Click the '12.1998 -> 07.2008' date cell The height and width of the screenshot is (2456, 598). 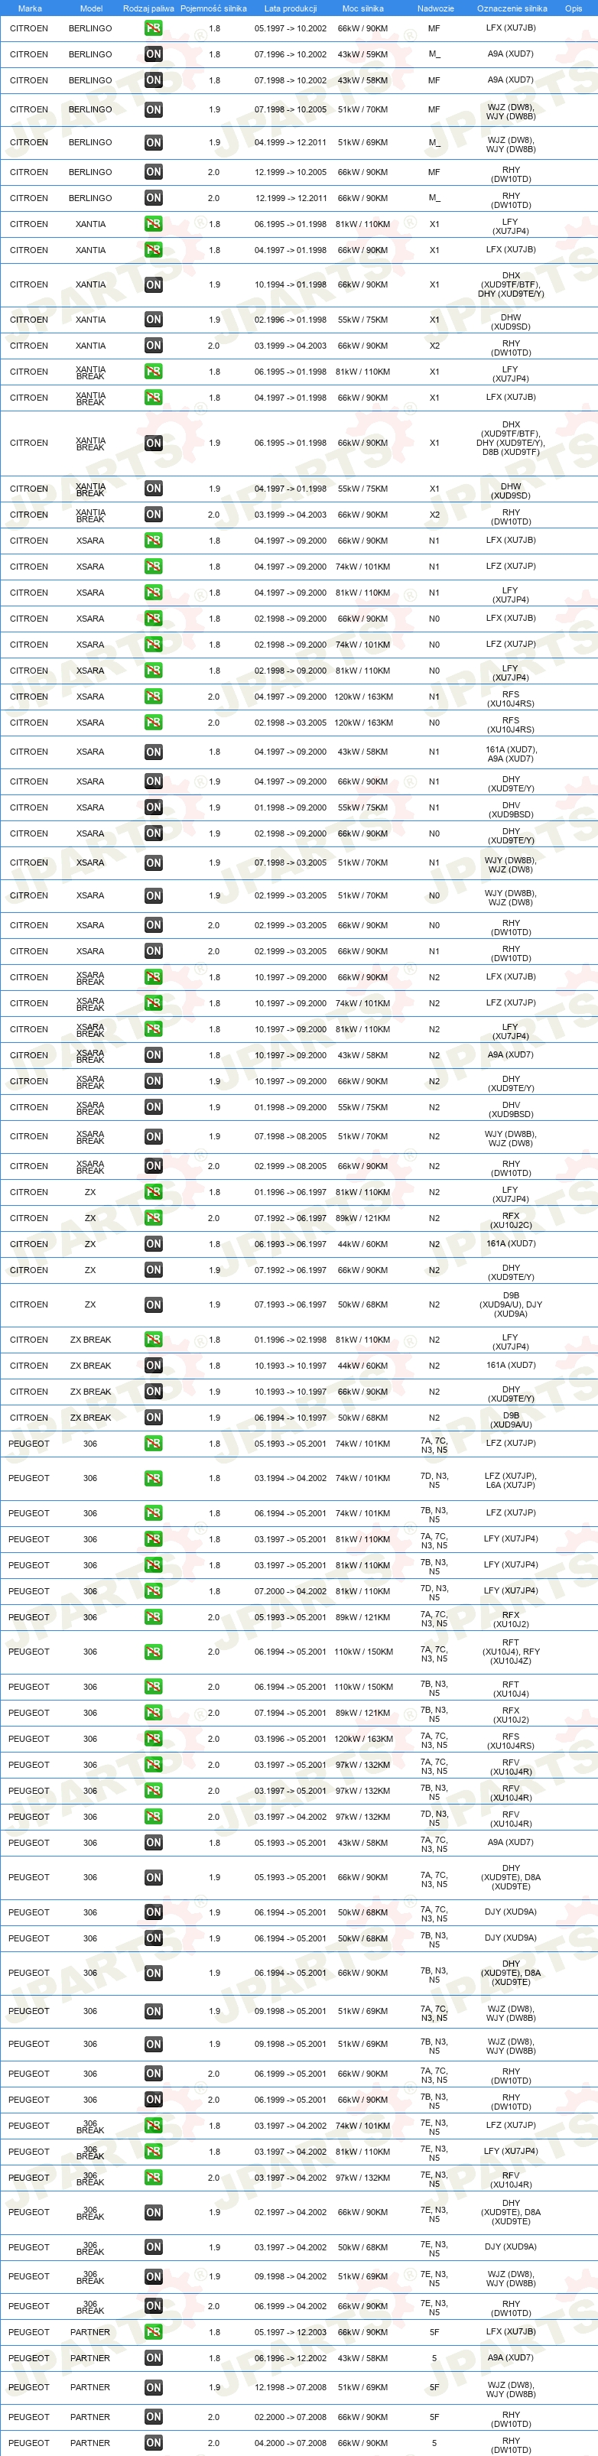point(290,2387)
